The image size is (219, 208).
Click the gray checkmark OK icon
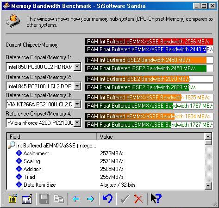point(125,199)
